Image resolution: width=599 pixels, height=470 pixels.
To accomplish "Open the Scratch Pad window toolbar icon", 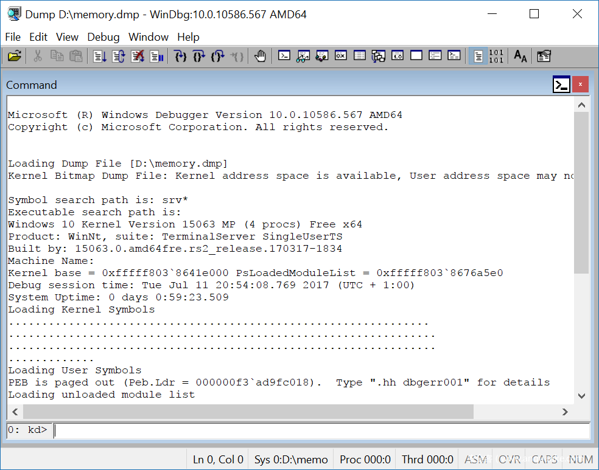I will click(x=416, y=56).
